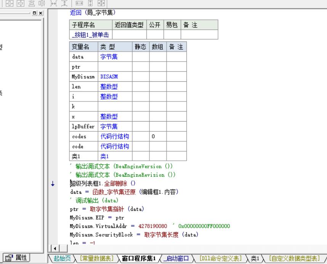Click the commented 调试输出 (data) line
The image size is (327, 264).
pyautogui.click(x=94, y=201)
